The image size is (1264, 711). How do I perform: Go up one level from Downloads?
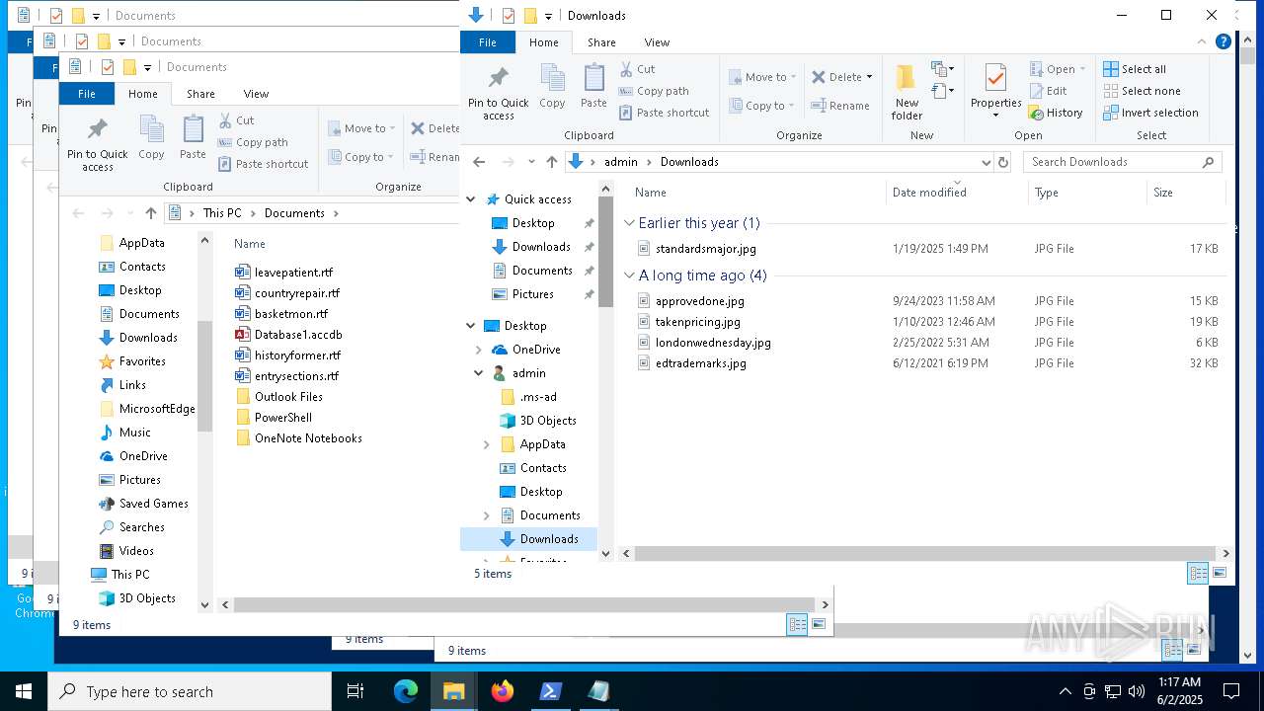click(x=552, y=162)
